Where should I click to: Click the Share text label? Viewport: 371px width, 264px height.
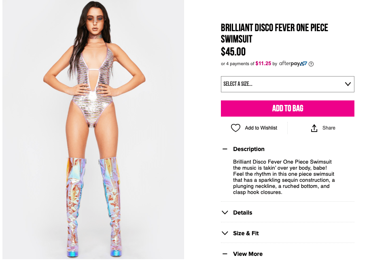tap(329, 128)
